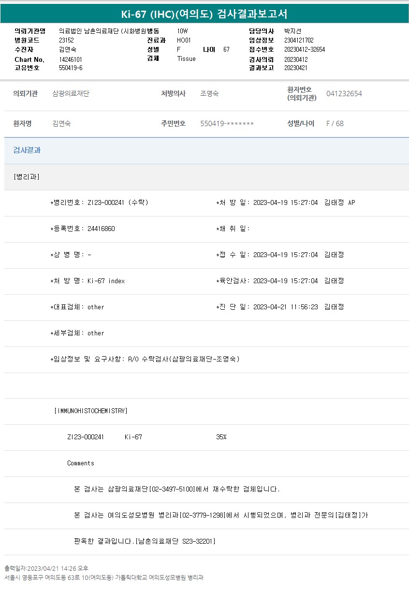Click the masked 주민번호 field value
The width and height of the screenshot is (409, 591).
[x=227, y=124]
